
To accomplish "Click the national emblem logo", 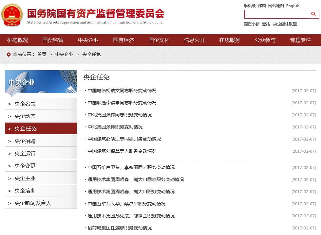I will [x=12, y=15].
